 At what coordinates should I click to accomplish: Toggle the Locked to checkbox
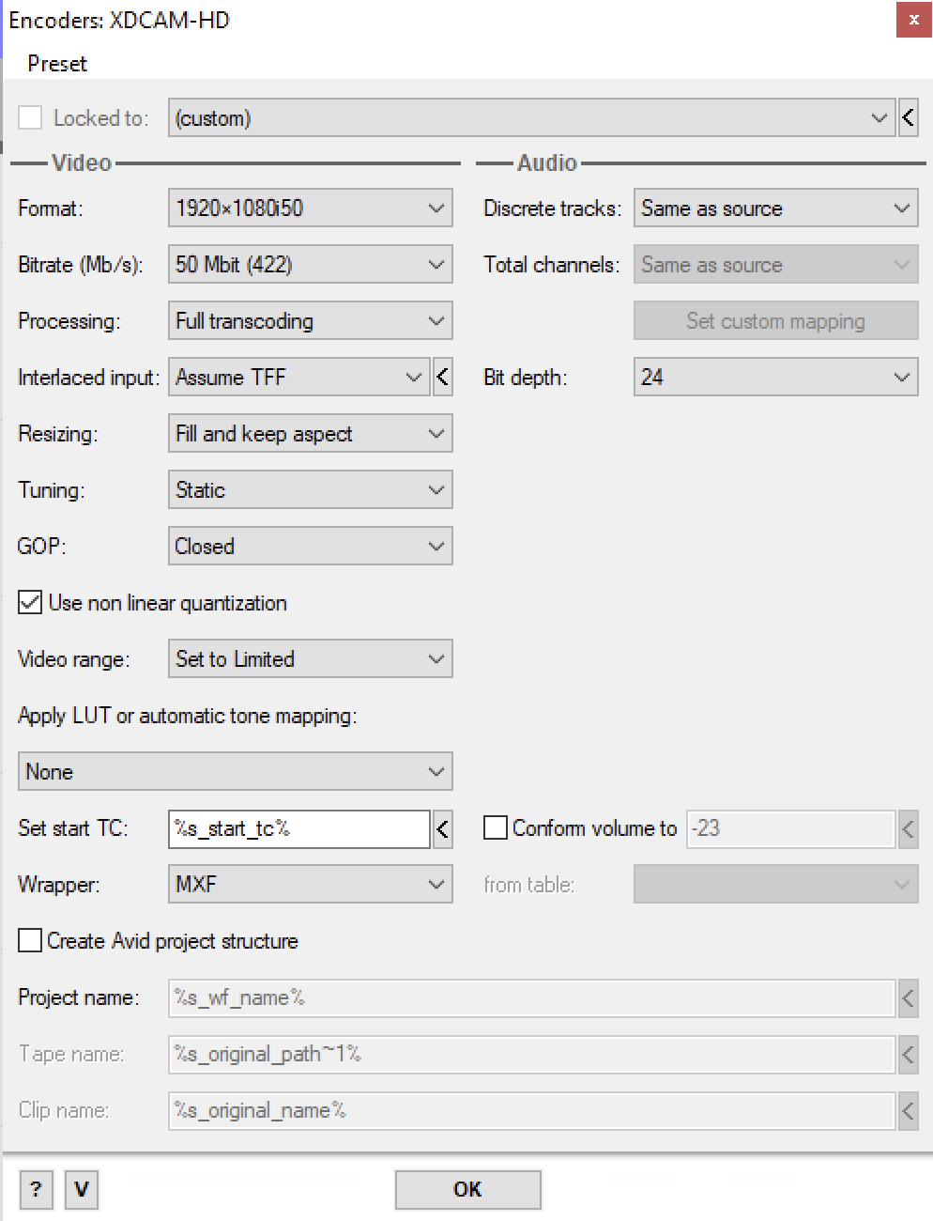[x=31, y=117]
